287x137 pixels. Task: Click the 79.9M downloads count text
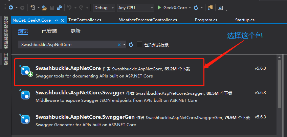230,117
